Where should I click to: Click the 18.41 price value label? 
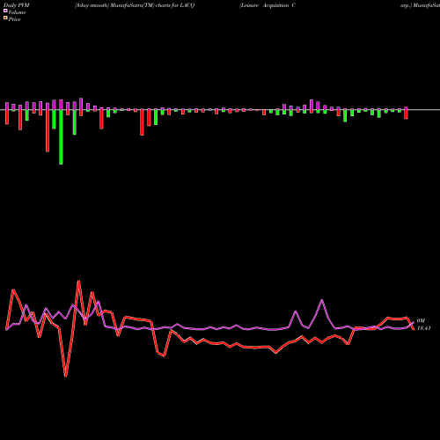point(424,328)
